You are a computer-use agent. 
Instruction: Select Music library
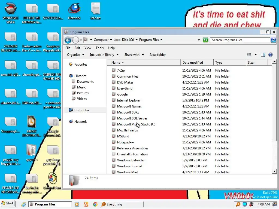point(81,87)
